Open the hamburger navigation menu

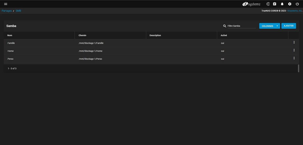(6, 4)
